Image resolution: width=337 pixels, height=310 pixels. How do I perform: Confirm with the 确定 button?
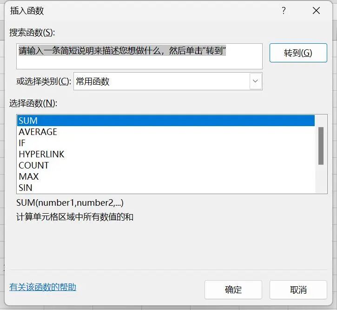[x=233, y=290]
